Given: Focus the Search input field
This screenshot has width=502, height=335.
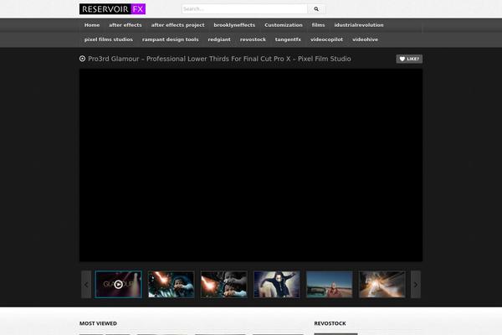Looking at the screenshot, I should 244,9.
